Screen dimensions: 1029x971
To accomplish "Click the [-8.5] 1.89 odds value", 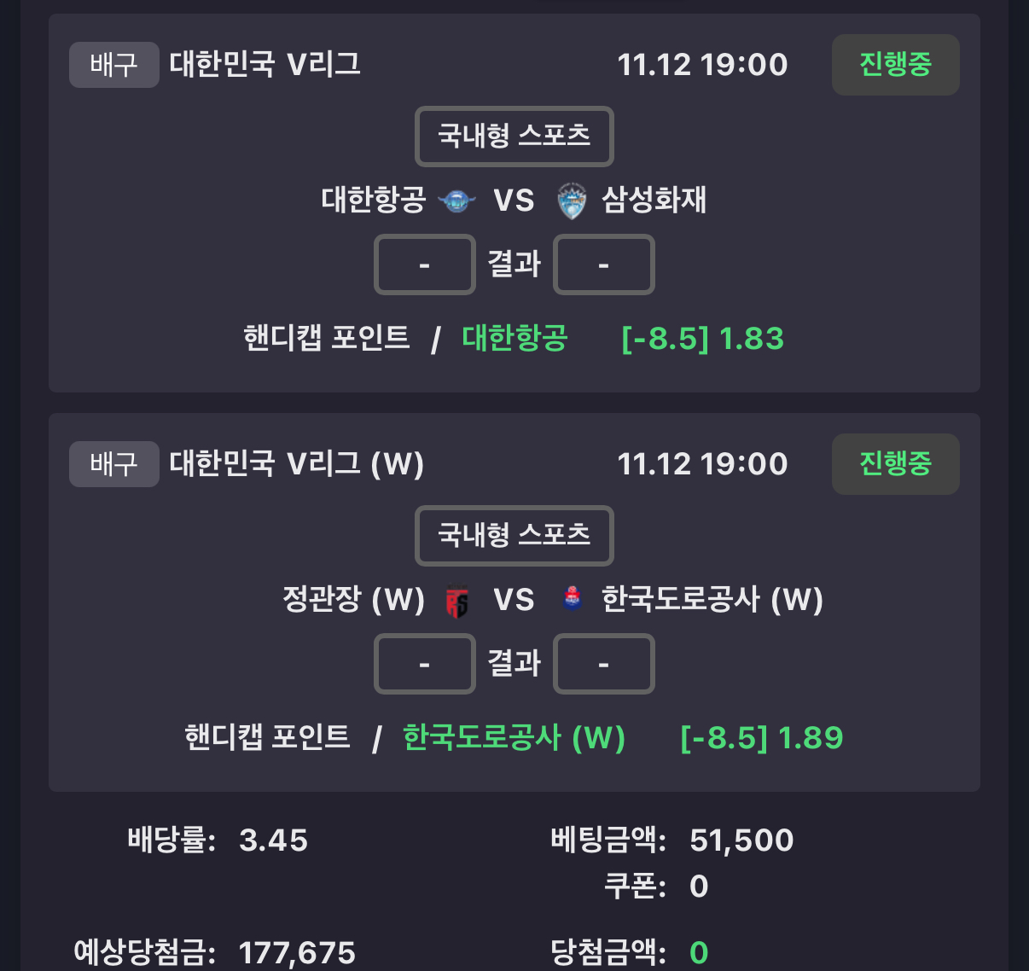I will tap(761, 738).
